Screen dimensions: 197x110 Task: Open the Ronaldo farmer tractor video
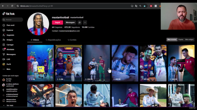tap(153, 95)
